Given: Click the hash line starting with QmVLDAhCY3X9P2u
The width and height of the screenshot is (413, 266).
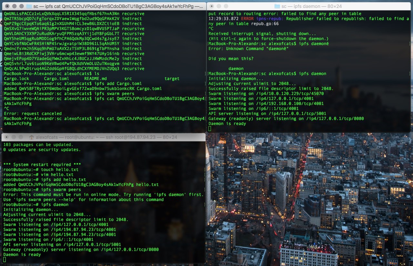Looking at the screenshot, I should (74, 33).
